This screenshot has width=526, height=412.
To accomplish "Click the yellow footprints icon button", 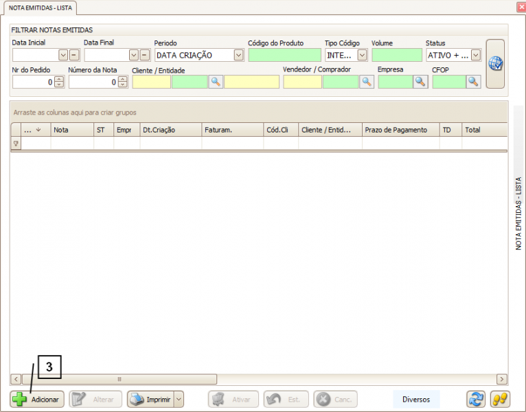I will 500,399.
